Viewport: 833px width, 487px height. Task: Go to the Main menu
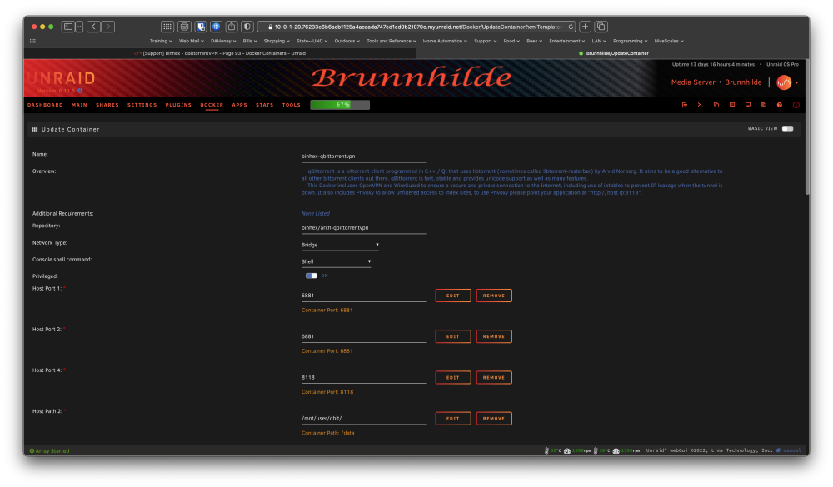(x=79, y=105)
